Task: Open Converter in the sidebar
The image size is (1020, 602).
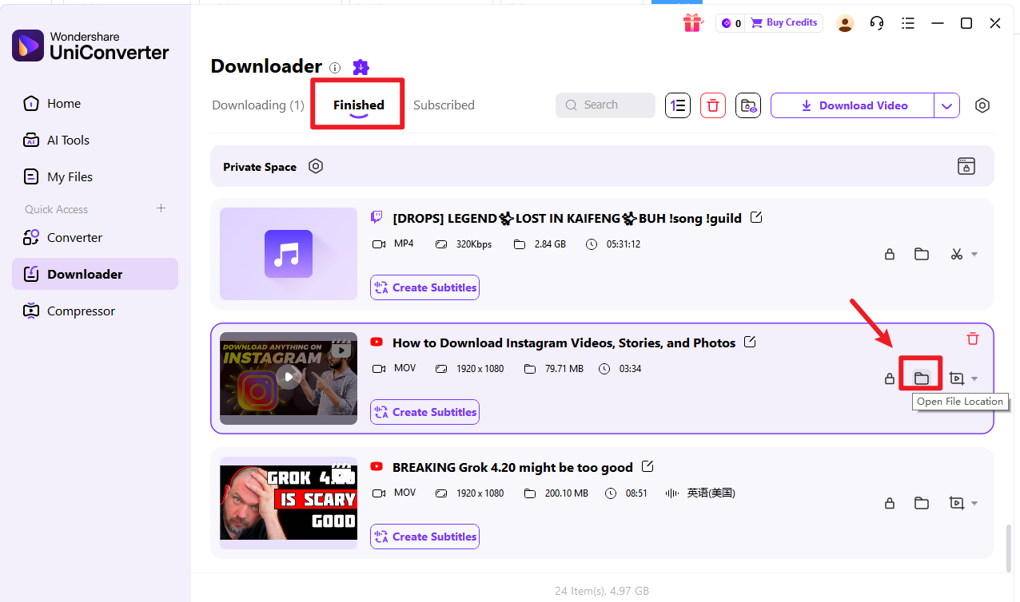Action: click(95, 237)
